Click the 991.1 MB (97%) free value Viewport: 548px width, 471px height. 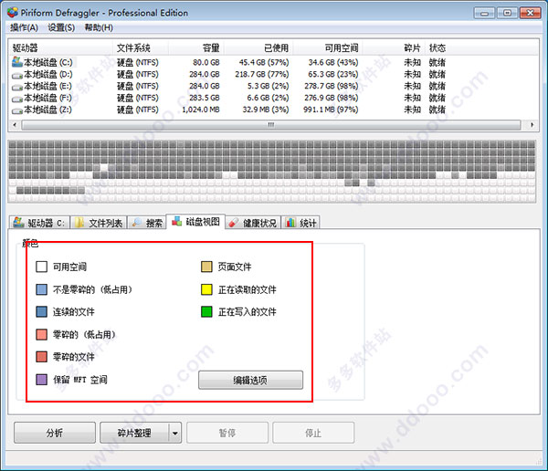331,110
